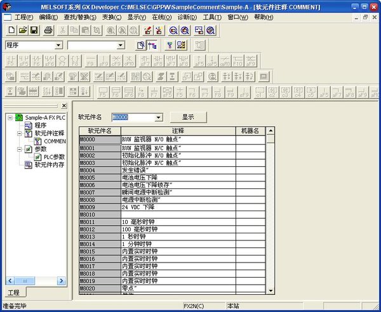Open the 变换(C) menu
Viewport: 381px width, 312px height.
[112, 17]
